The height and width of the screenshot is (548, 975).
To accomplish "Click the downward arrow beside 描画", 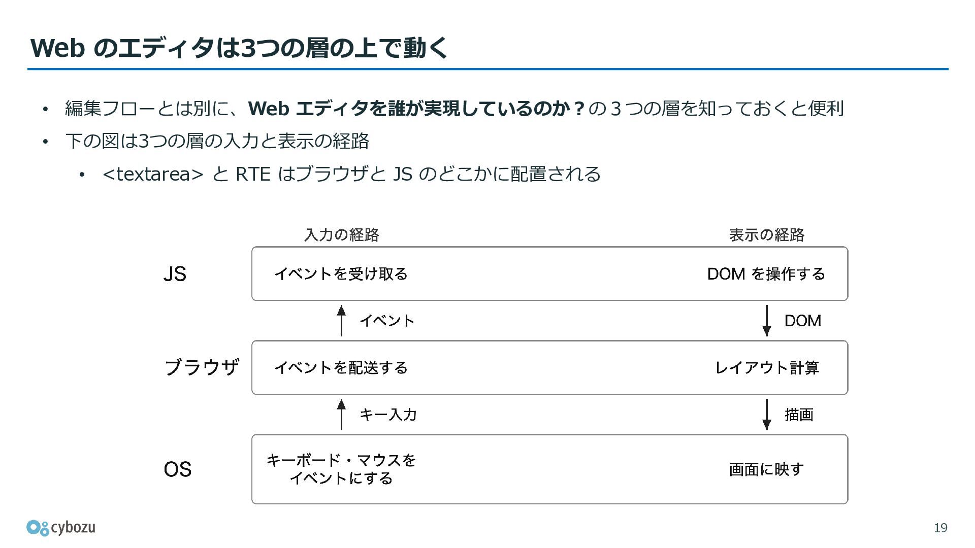I will 767,415.
